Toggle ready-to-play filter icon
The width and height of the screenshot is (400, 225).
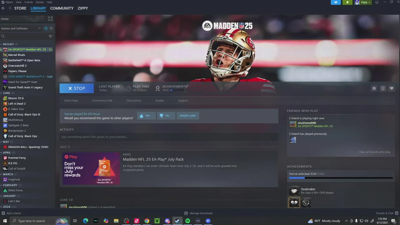(x=51, y=28)
